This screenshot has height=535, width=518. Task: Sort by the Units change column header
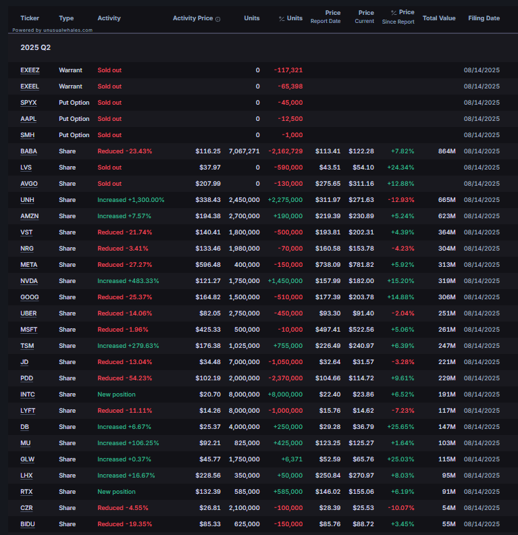291,18
